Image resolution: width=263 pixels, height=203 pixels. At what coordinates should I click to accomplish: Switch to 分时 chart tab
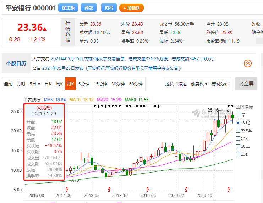pos(21,84)
